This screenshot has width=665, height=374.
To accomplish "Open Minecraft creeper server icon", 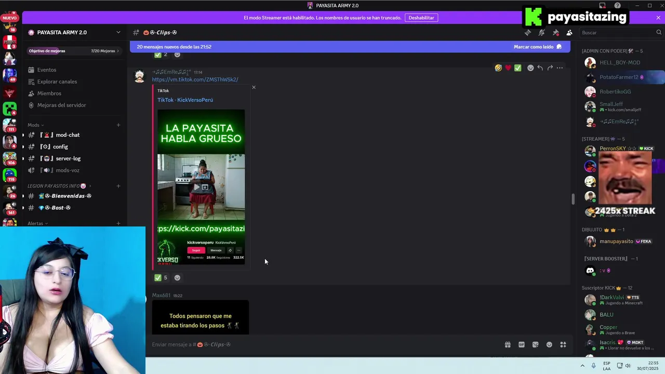I will 9,109.
